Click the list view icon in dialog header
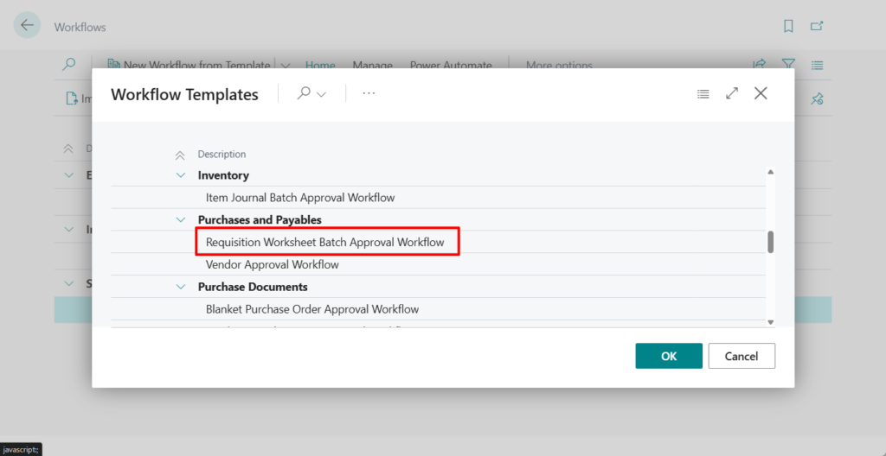Viewport: 886px width, 456px height. coord(703,93)
